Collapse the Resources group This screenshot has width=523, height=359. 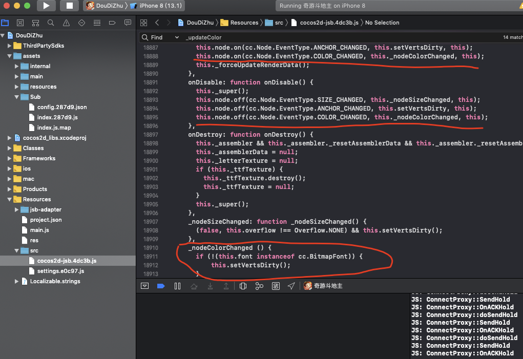9,199
